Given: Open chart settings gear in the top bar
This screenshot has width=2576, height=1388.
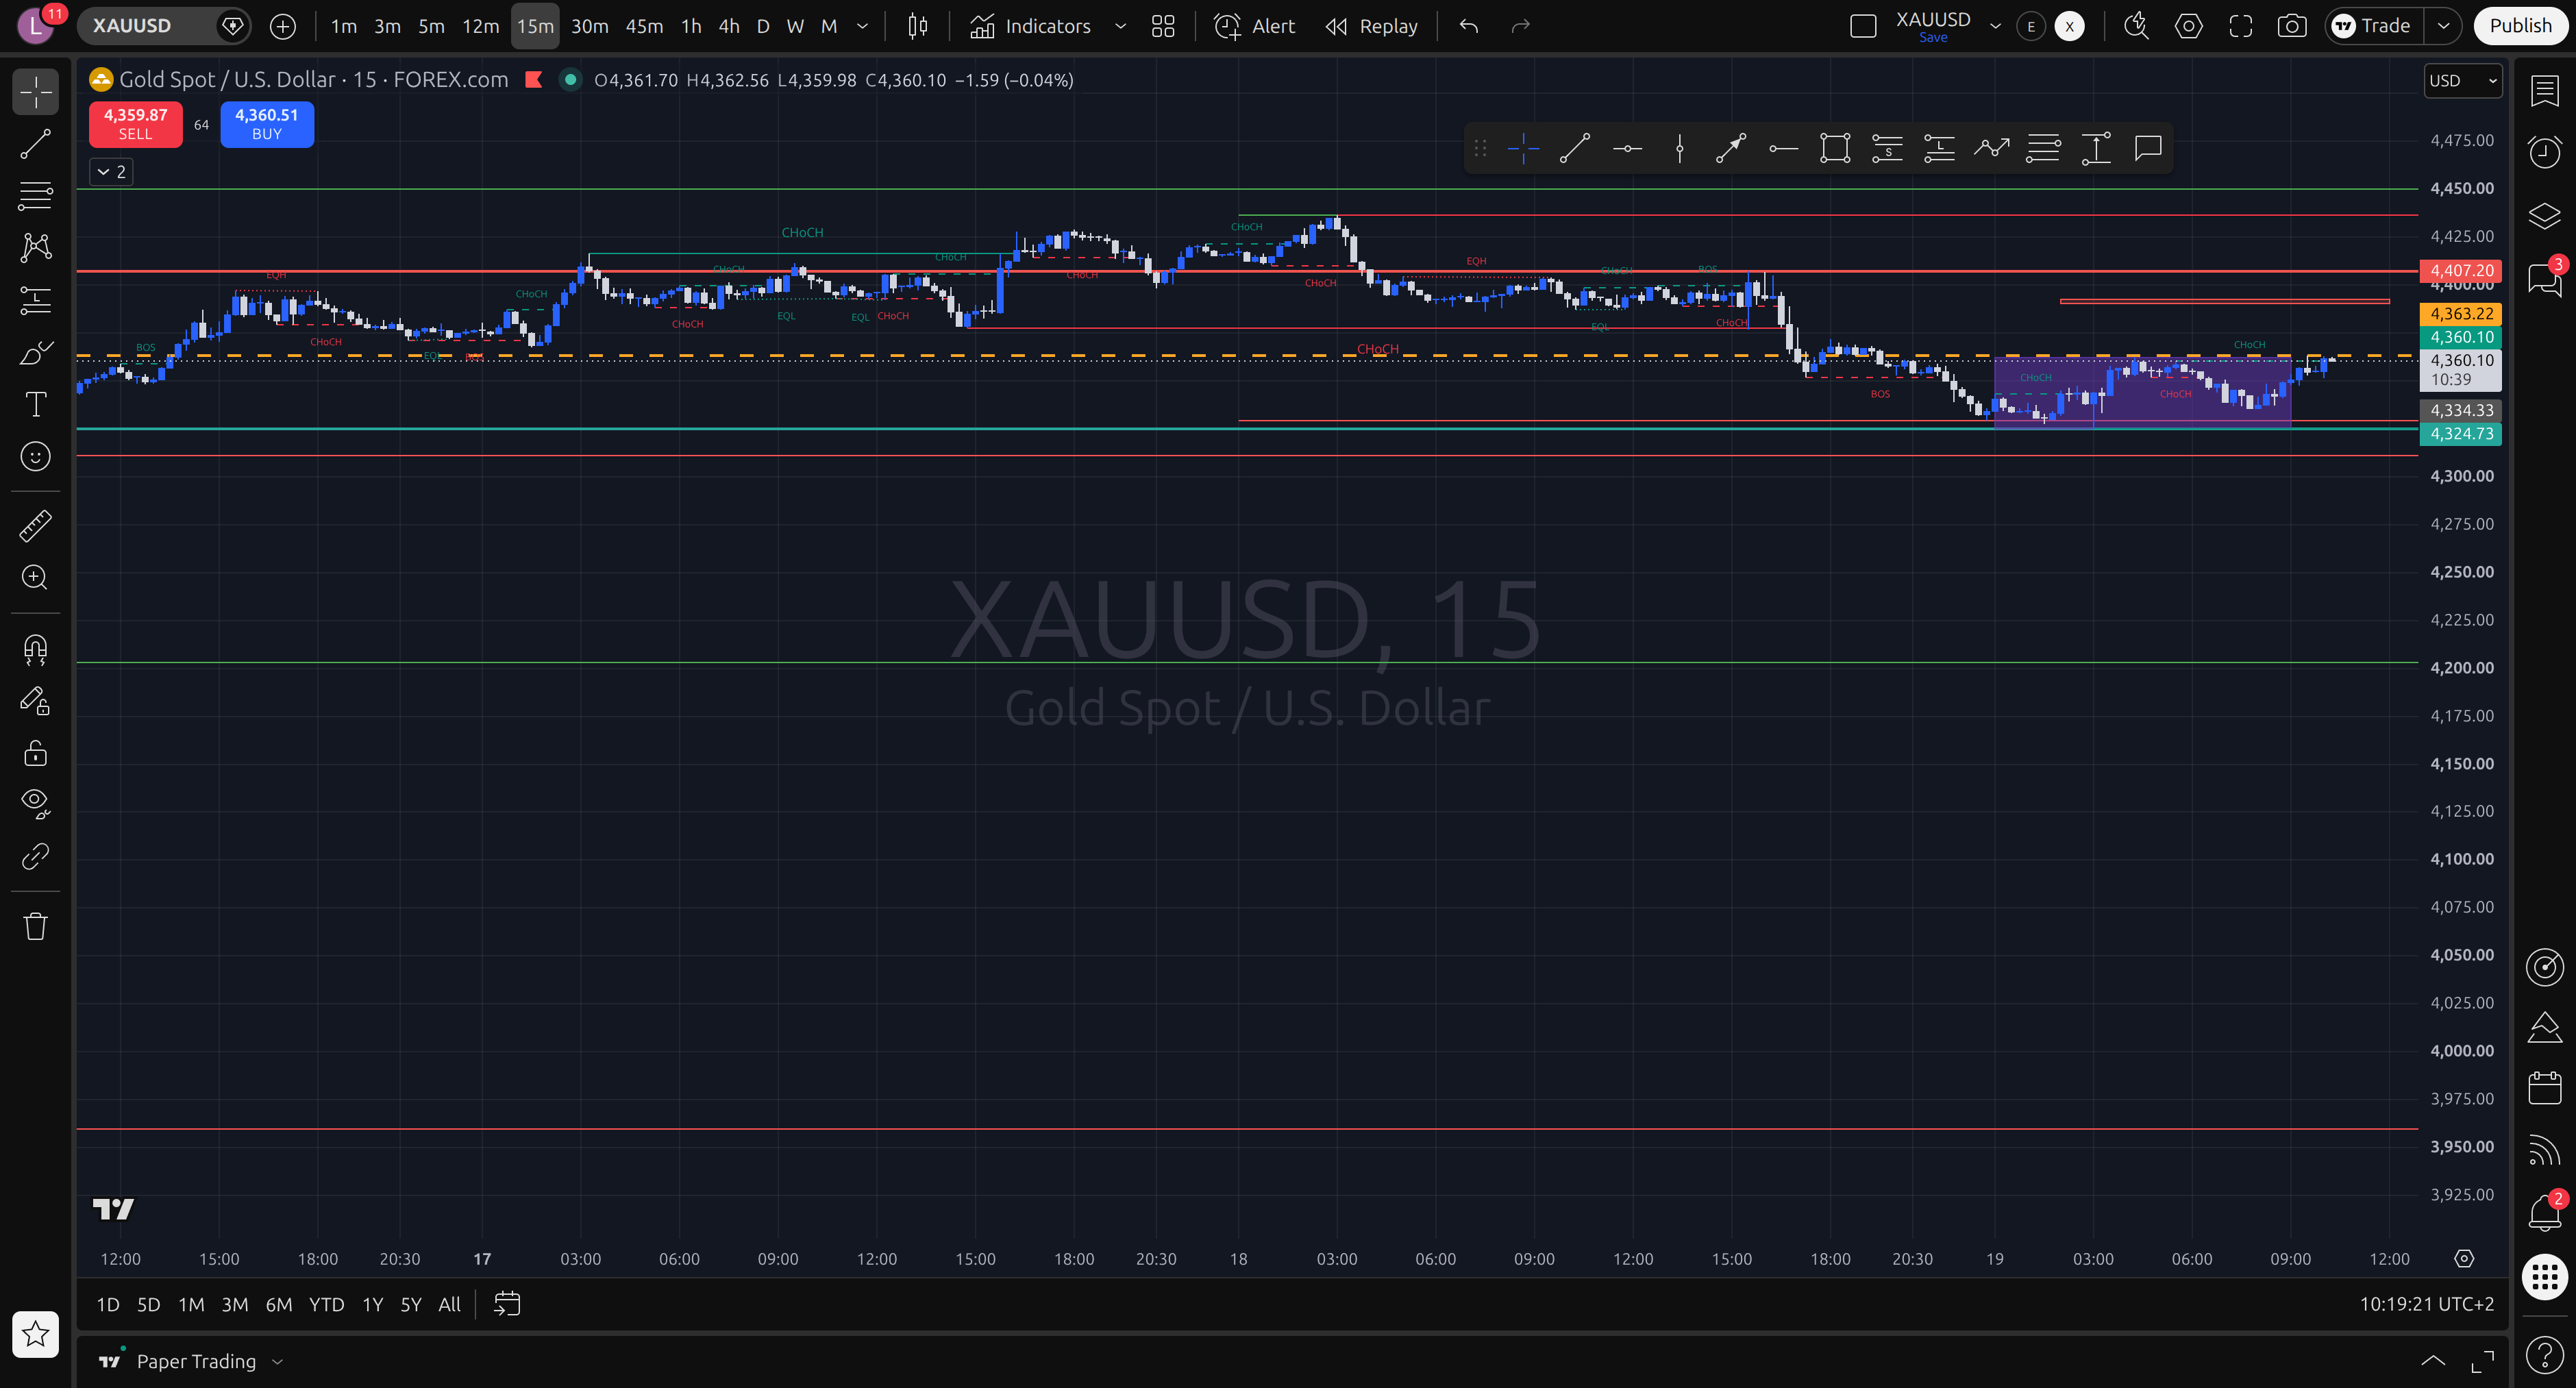Looking at the screenshot, I should pyautogui.click(x=2189, y=26).
